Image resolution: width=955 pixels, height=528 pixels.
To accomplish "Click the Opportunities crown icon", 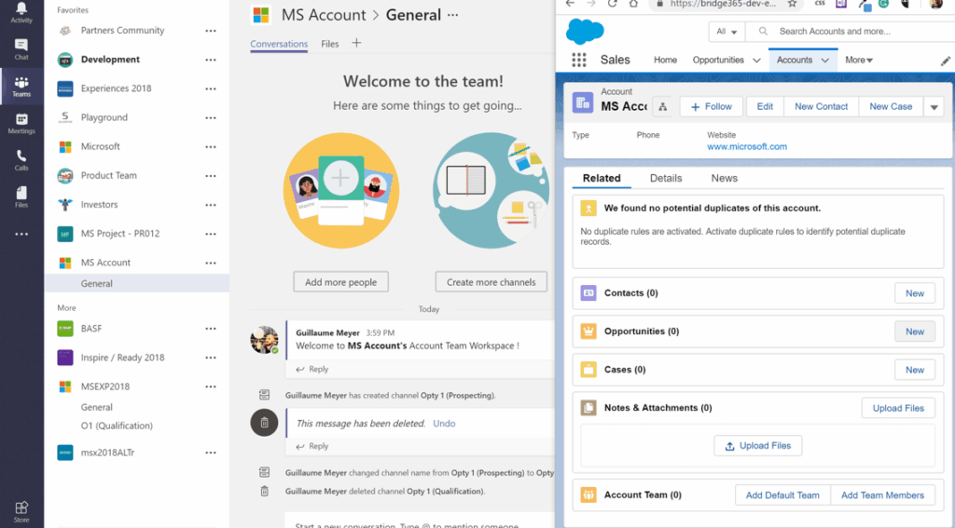I will tap(588, 332).
